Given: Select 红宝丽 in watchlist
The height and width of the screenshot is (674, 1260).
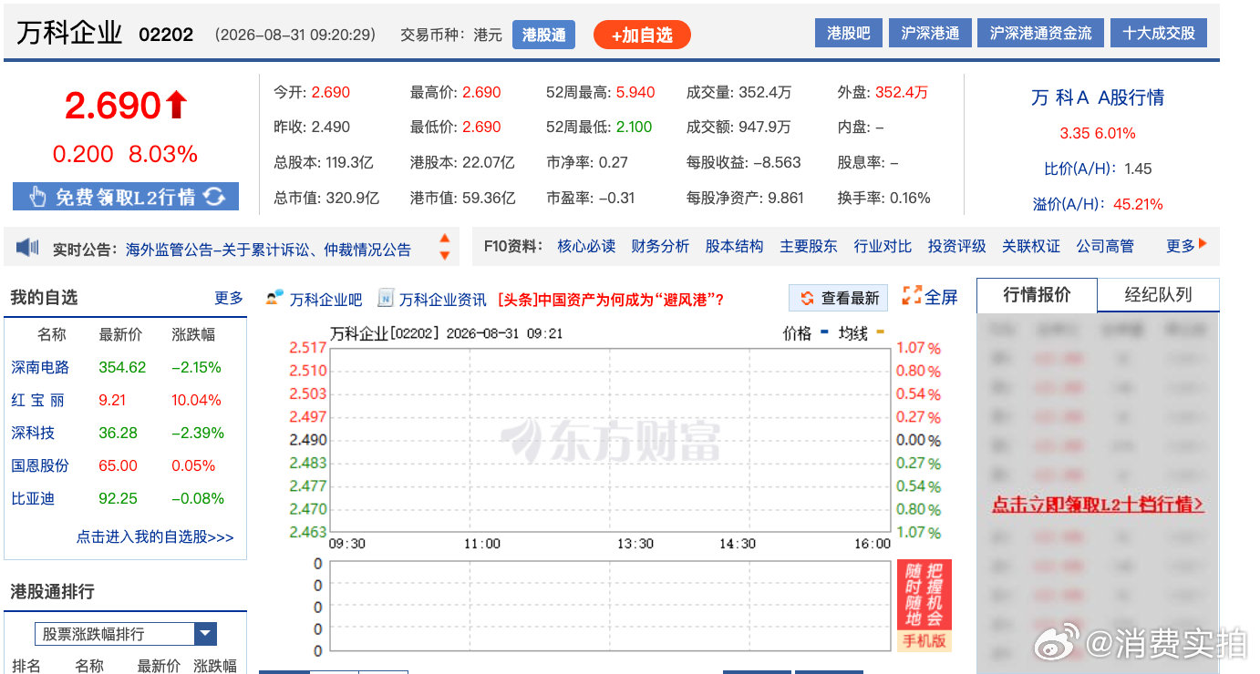Looking at the screenshot, I should 37,400.
